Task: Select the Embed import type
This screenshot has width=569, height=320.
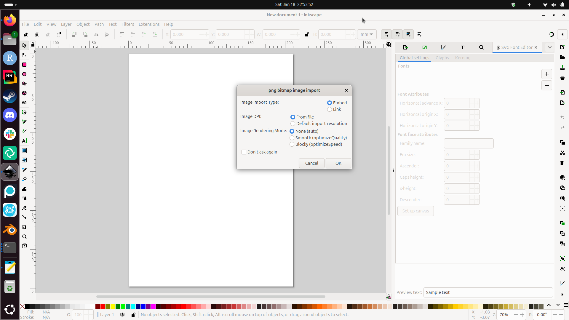Action: pyautogui.click(x=337, y=103)
